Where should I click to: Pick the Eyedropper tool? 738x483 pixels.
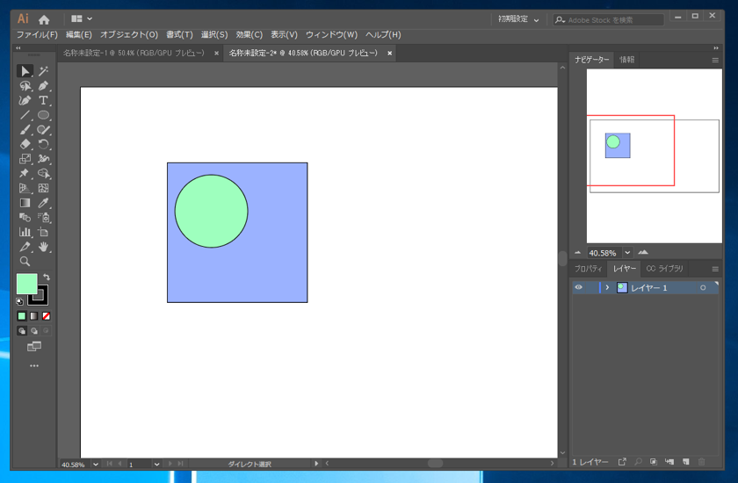pos(43,203)
